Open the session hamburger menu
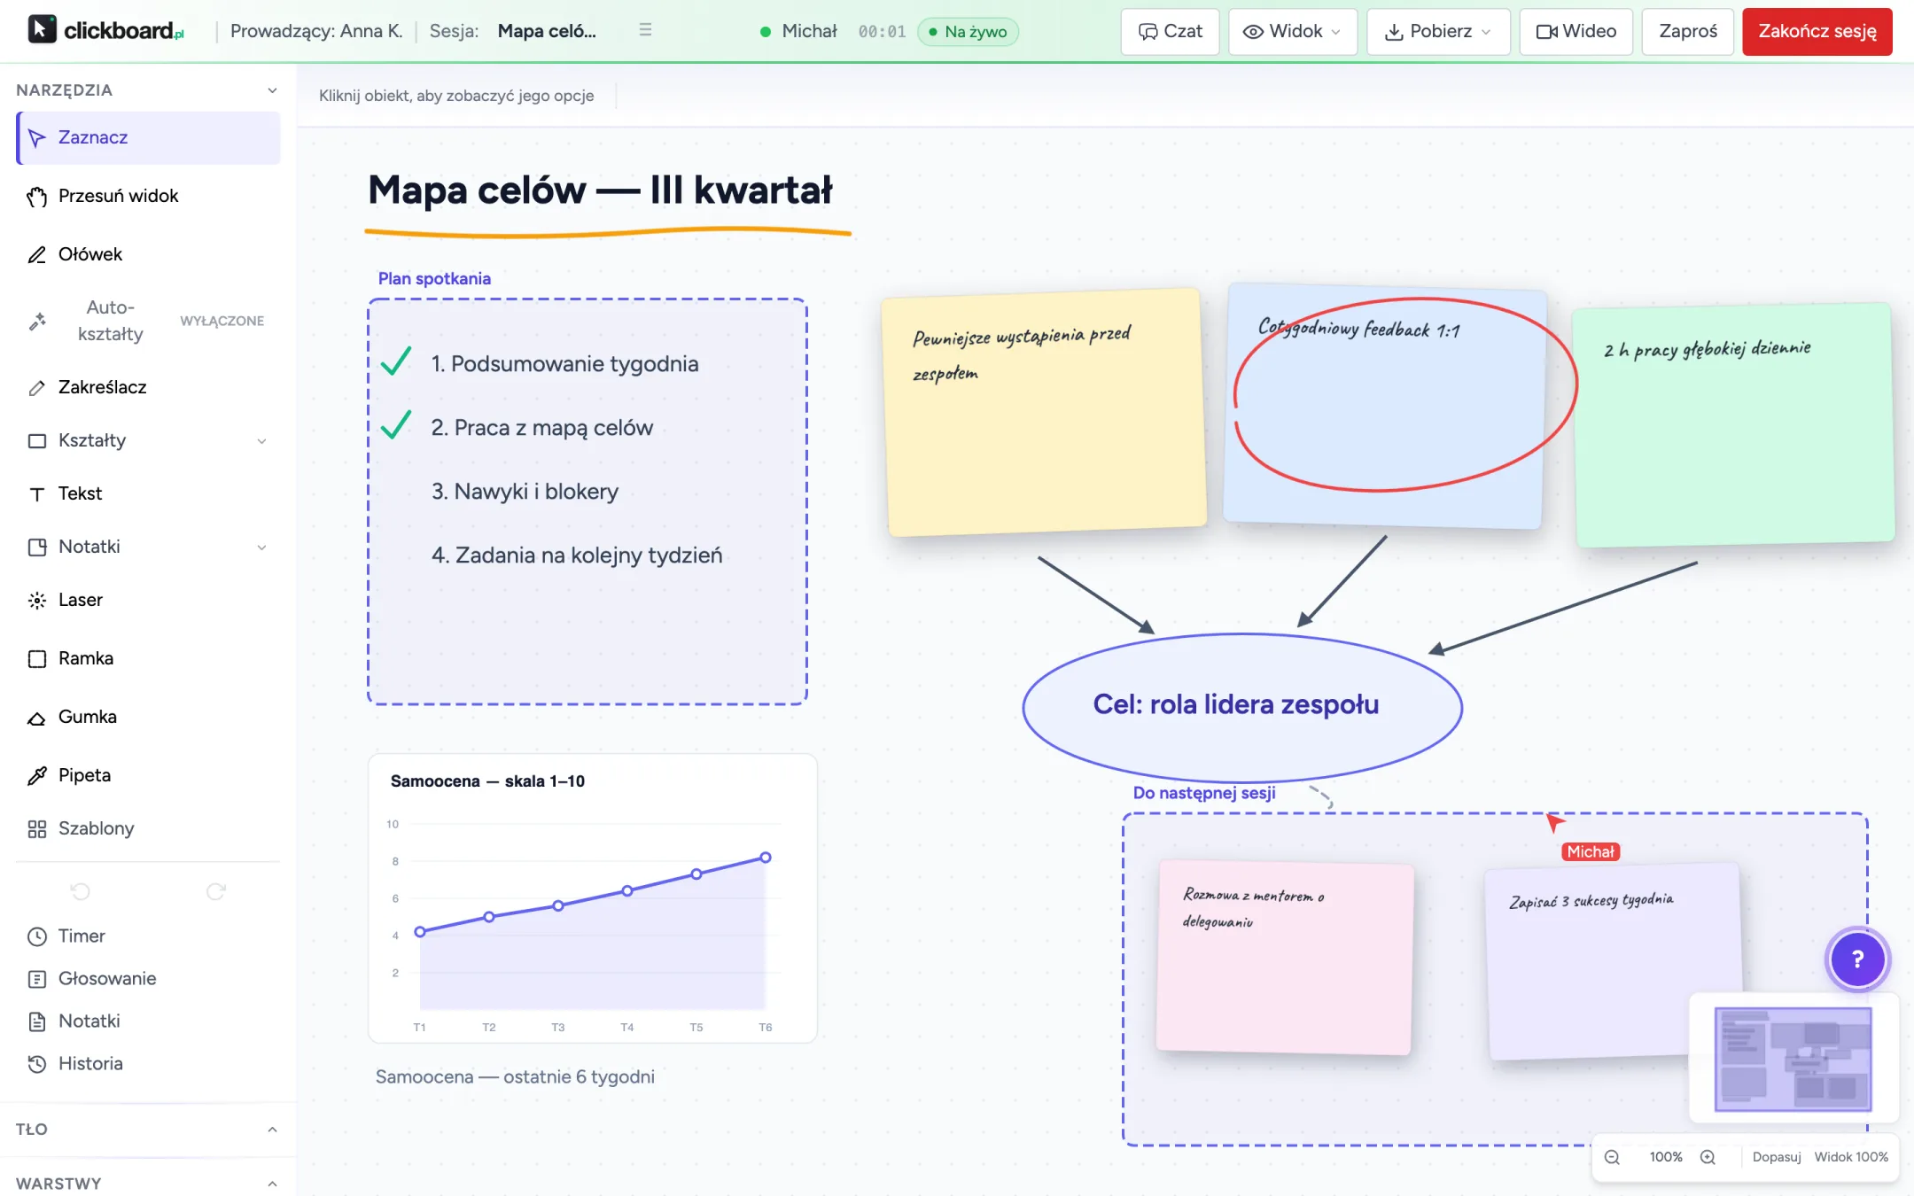This screenshot has height=1196, width=1914. [645, 31]
